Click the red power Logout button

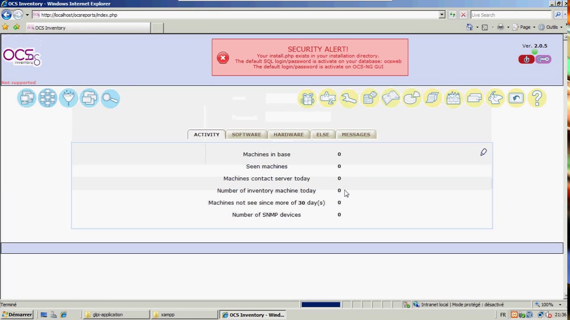(526, 59)
